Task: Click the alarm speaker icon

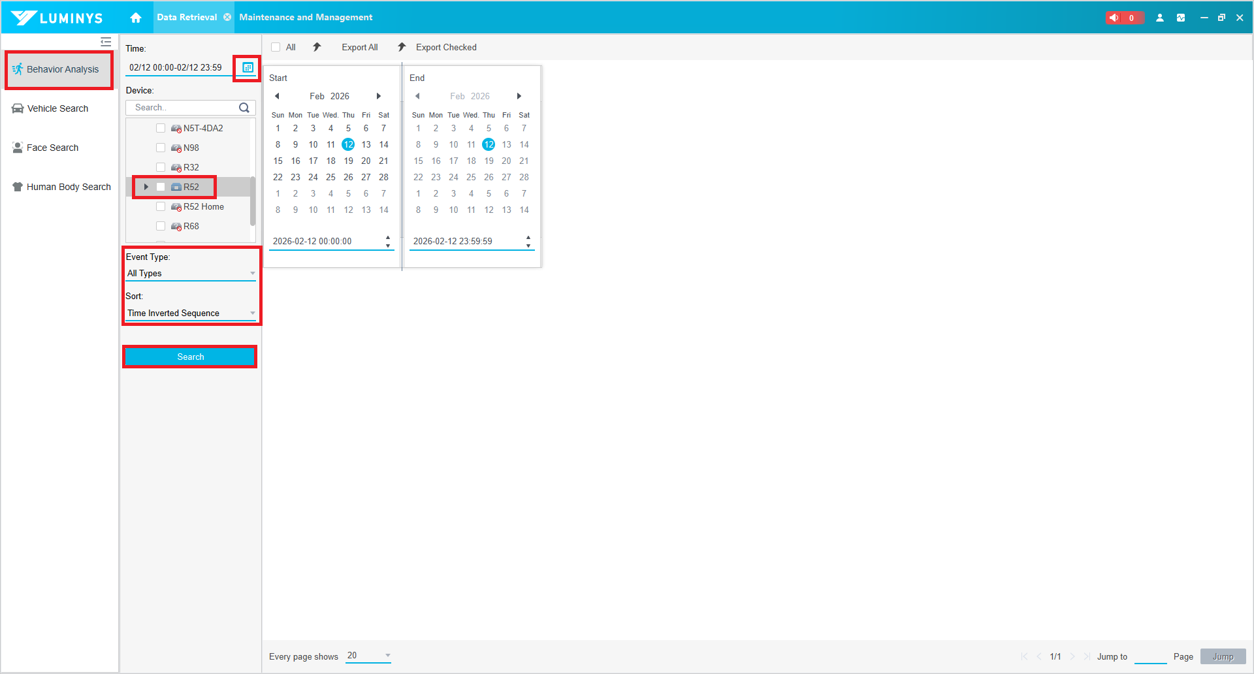Action: tap(1114, 18)
